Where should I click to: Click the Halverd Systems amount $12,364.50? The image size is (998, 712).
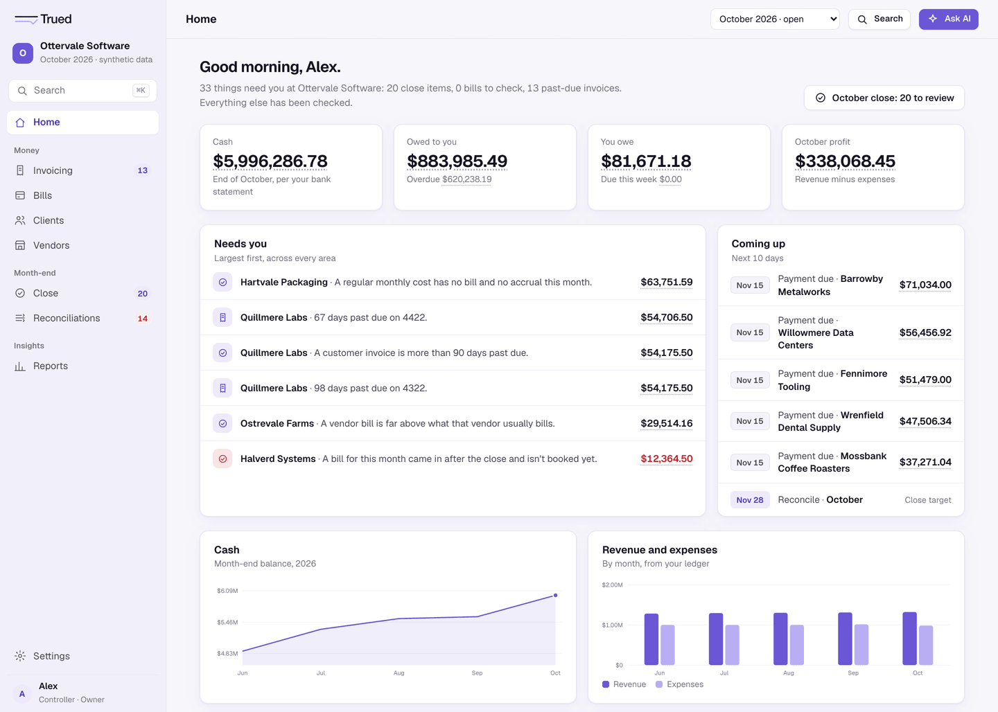tap(667, 459)
